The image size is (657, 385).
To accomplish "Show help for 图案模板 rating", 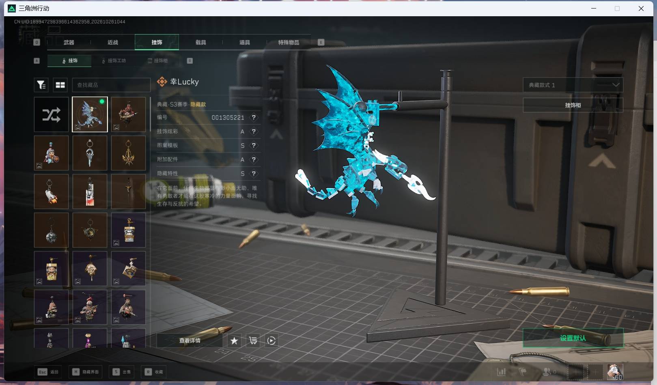I will coord(254,145).
